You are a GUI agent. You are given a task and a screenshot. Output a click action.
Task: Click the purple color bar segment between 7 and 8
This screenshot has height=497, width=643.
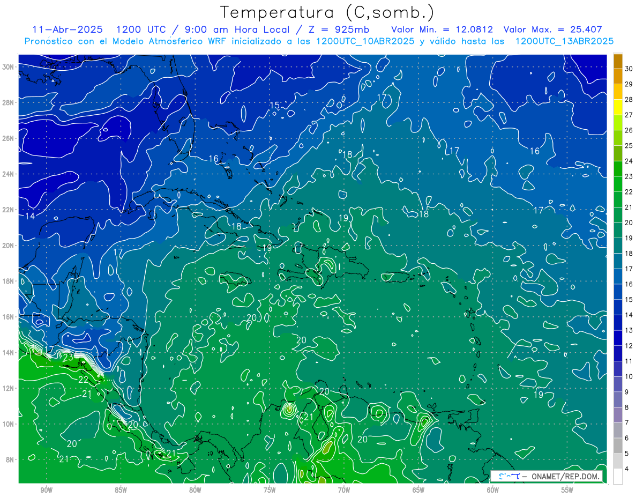click(x=618, y=415)
